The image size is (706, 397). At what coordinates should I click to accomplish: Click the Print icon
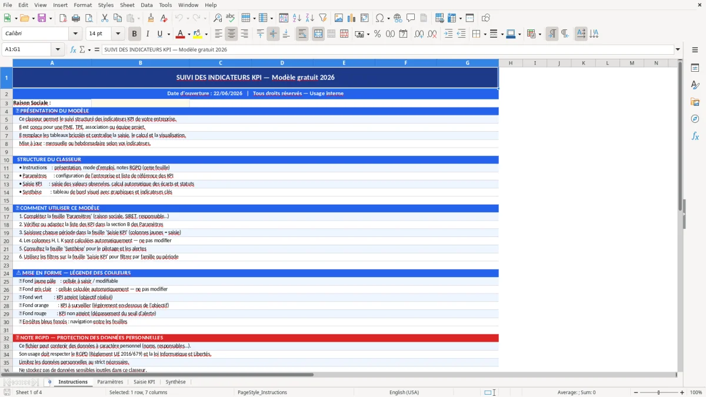(75, 18)
